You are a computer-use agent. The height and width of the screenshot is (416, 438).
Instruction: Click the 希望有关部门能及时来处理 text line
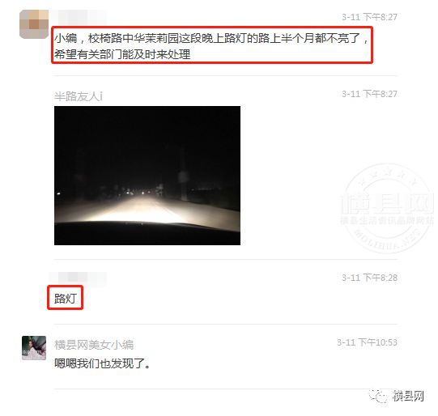coord(122,54)
